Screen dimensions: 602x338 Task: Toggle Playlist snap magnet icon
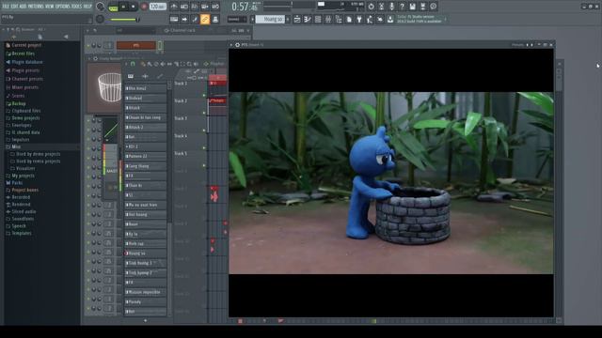[133, 64]
